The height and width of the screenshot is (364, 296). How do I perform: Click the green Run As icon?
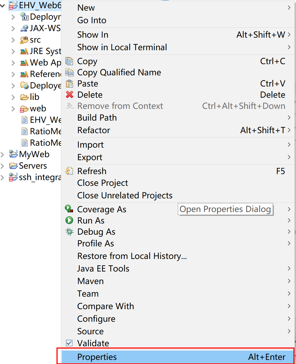coord(69,220)
